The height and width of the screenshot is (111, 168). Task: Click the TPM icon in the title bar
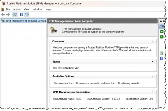coord(4,3)
